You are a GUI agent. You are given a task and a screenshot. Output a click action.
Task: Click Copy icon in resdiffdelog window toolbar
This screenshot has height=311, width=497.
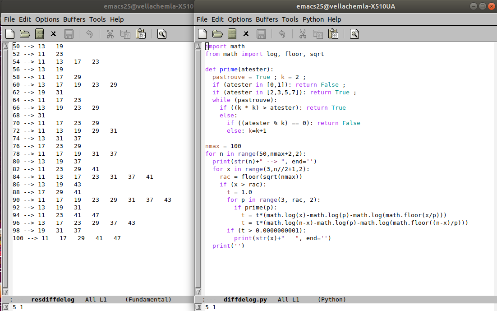pos(125,34)
